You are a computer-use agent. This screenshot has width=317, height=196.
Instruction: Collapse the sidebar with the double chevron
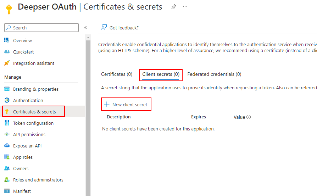85,28
